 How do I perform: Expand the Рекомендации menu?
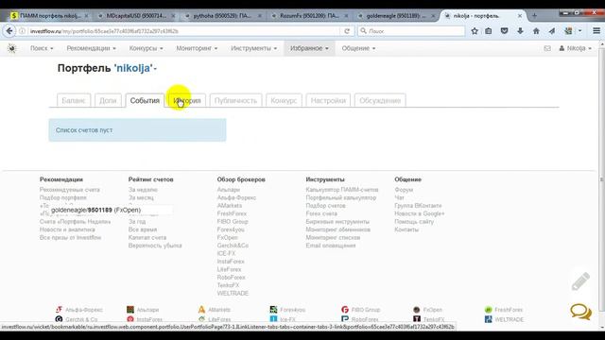[91, 48]
